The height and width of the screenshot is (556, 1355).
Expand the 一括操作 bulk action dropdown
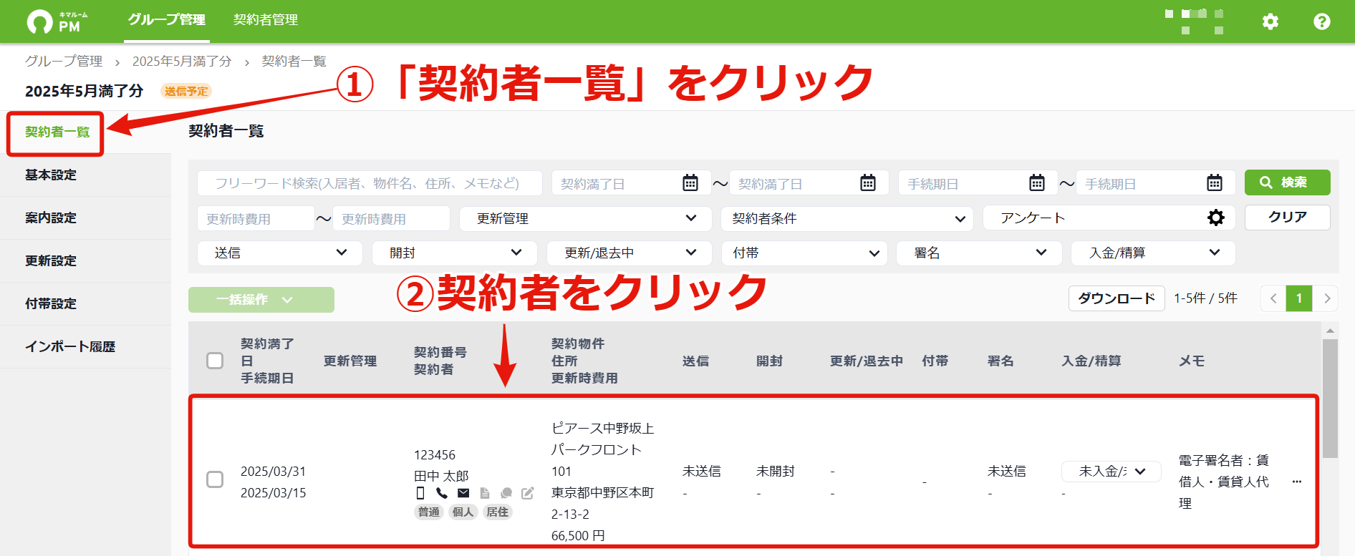pyautogui.click(x=261, y=300)
